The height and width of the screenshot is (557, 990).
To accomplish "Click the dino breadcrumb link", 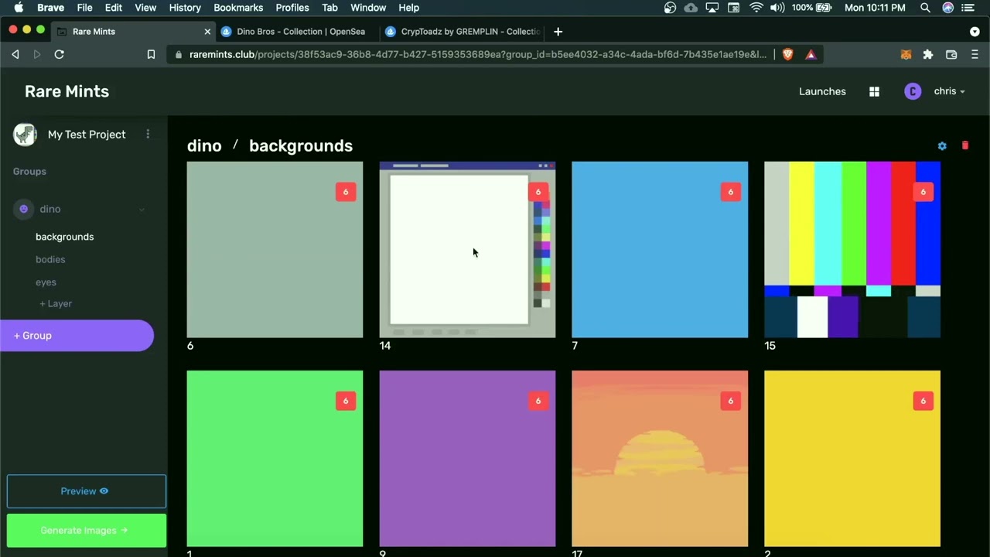I will 204,145.
